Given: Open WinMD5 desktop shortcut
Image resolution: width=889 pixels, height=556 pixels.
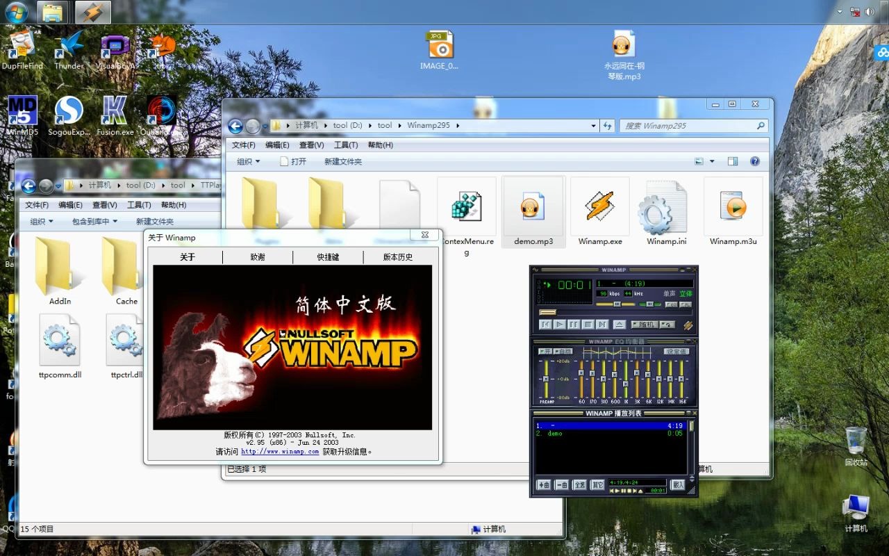Looking at the screenshot, I should [22, 115].
